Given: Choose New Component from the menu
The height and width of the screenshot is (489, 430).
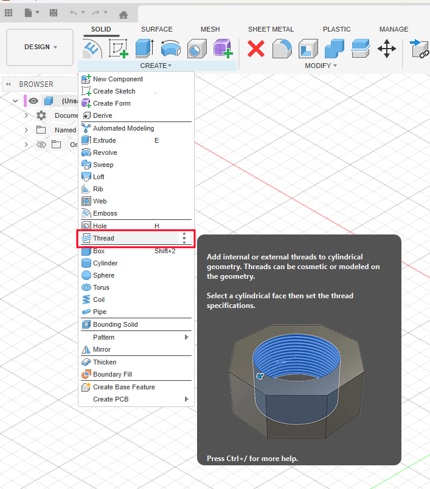Looking at the screenshot, I should tap(136, 79).
